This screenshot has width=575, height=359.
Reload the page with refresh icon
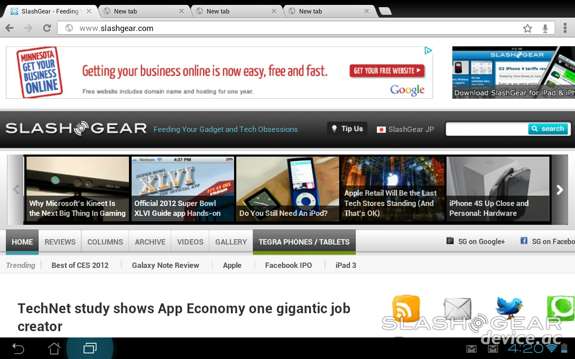pyautogui.click(x=47, y=28)
